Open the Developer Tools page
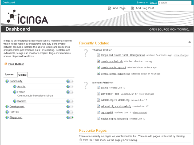The height and width of the screenshot is (145, 194). (x=110, y=94)
